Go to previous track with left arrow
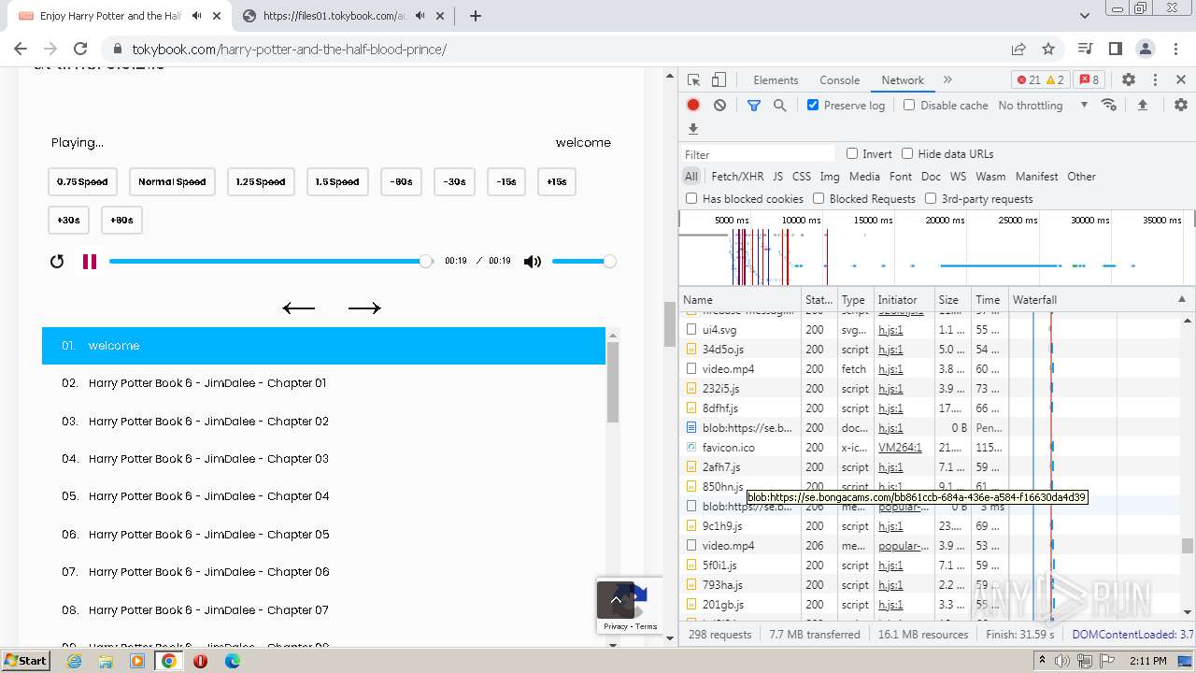 [x=299, y=308]
